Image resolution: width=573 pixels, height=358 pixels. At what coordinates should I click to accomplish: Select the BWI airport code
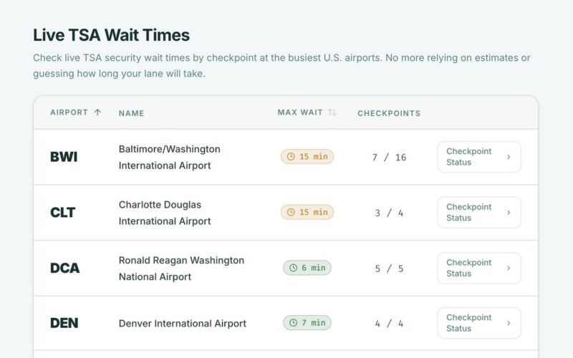pos(64,157)
